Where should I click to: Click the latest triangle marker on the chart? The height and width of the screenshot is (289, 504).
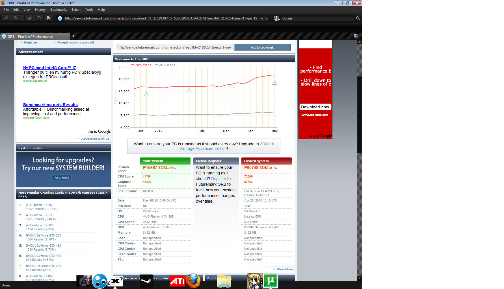[274, 83]
